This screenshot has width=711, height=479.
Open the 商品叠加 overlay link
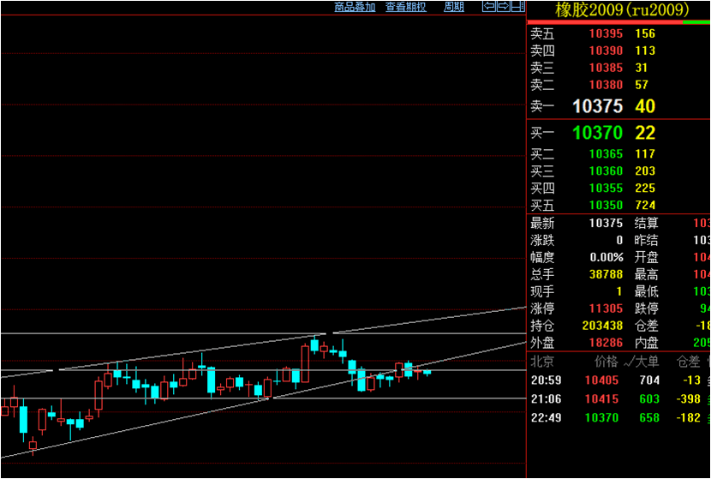[355, 7]
